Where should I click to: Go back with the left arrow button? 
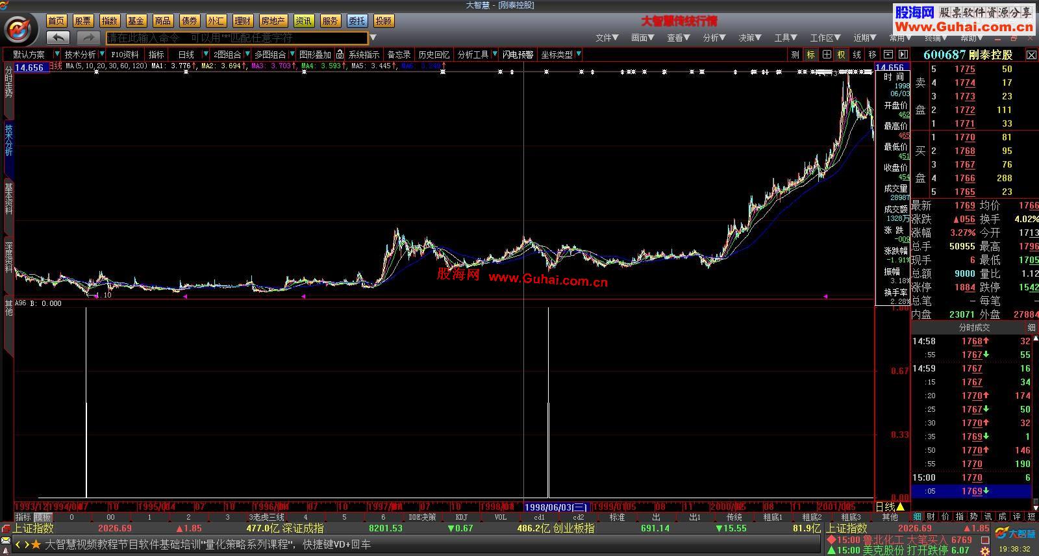[x=58, y=38]
